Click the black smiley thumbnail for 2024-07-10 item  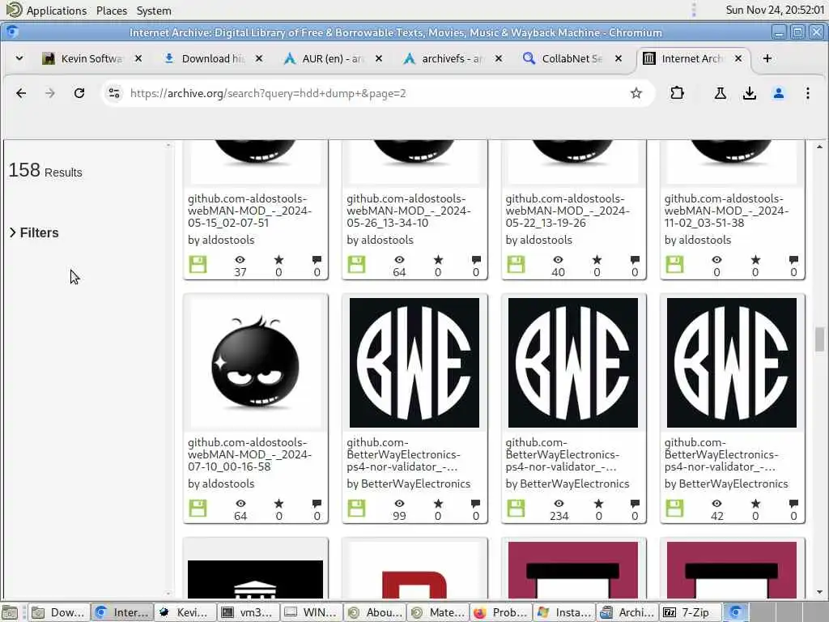pos(255,363)
